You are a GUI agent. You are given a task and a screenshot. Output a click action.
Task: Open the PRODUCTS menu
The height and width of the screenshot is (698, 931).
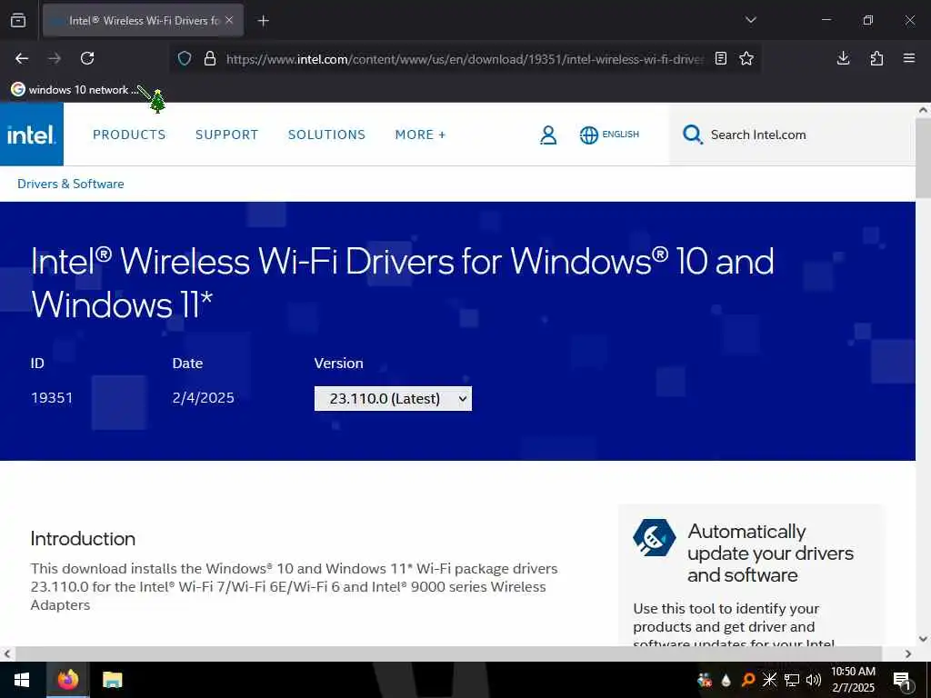point(129,135)
